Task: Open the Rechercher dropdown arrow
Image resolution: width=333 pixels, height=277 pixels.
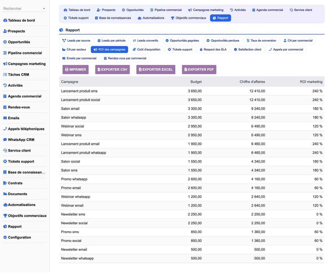Action: (44, 9)
